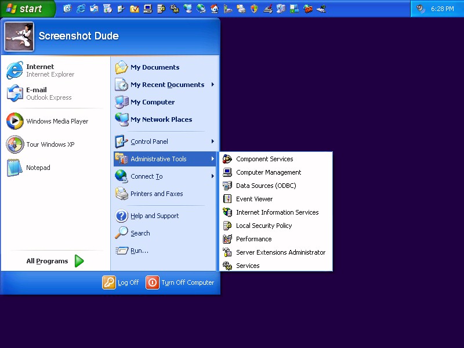464x348 pixels.
Task: Click Turn Off Computer button
Action: (180, 282)
